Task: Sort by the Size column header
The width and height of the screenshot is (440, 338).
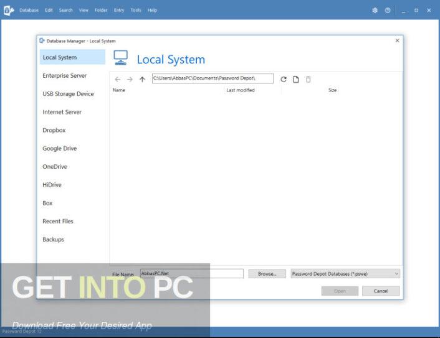Action: coord(332,90)
